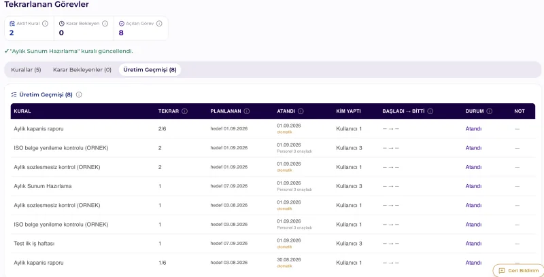Image resolution: width=544 pixels, height=277 pixels.
Task: Click info icon next to Açılan Görev
Action: (x=159, y=24)
